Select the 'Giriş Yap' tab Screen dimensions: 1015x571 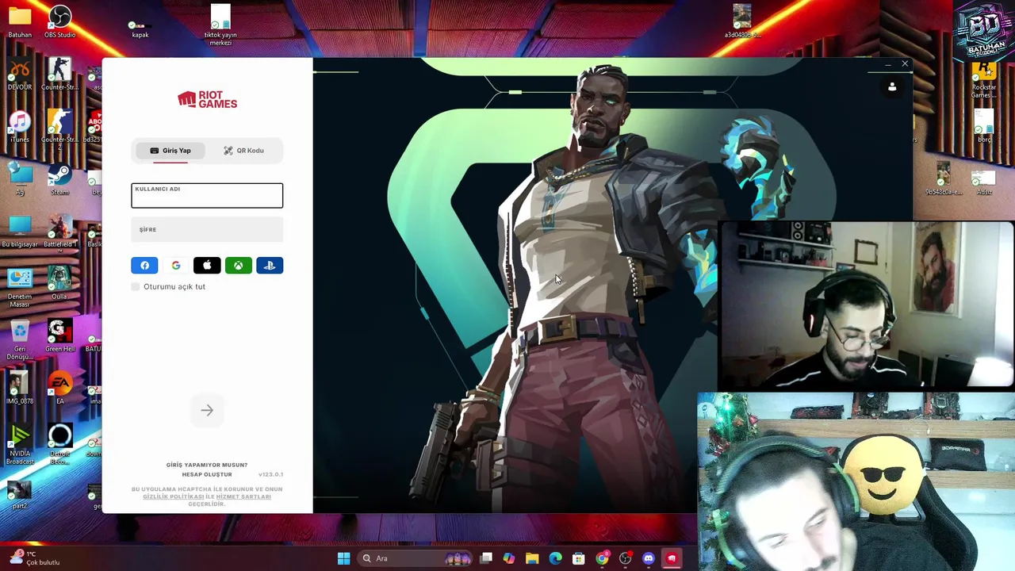point(170,151)
